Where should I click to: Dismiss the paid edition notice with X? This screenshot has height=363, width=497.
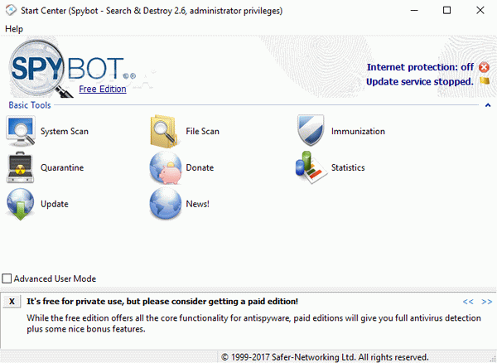tap(12, 301)
